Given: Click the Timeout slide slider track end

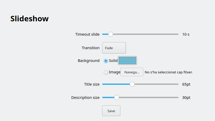Looking at the screenshot, I should pos(177,34).
